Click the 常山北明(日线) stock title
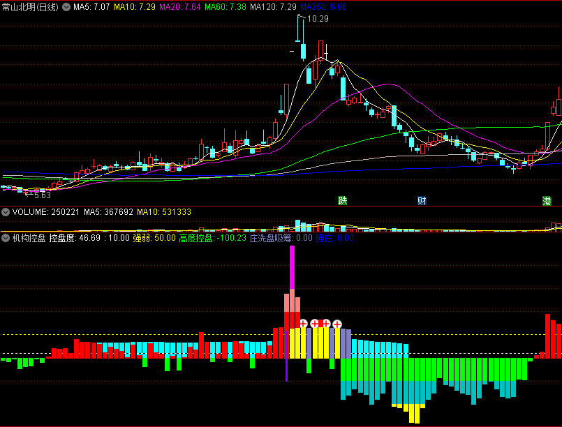This screenshot has width=562, height=427. coord(30,7)
